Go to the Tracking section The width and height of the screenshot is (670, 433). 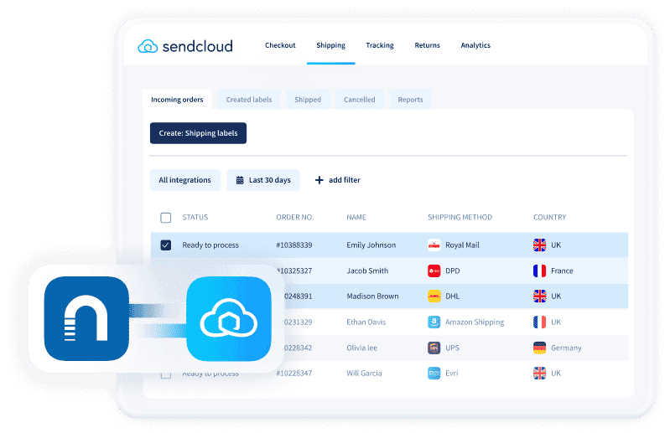379,45
